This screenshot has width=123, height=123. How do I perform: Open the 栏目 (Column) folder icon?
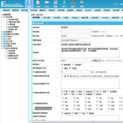[x=47, y=3]
